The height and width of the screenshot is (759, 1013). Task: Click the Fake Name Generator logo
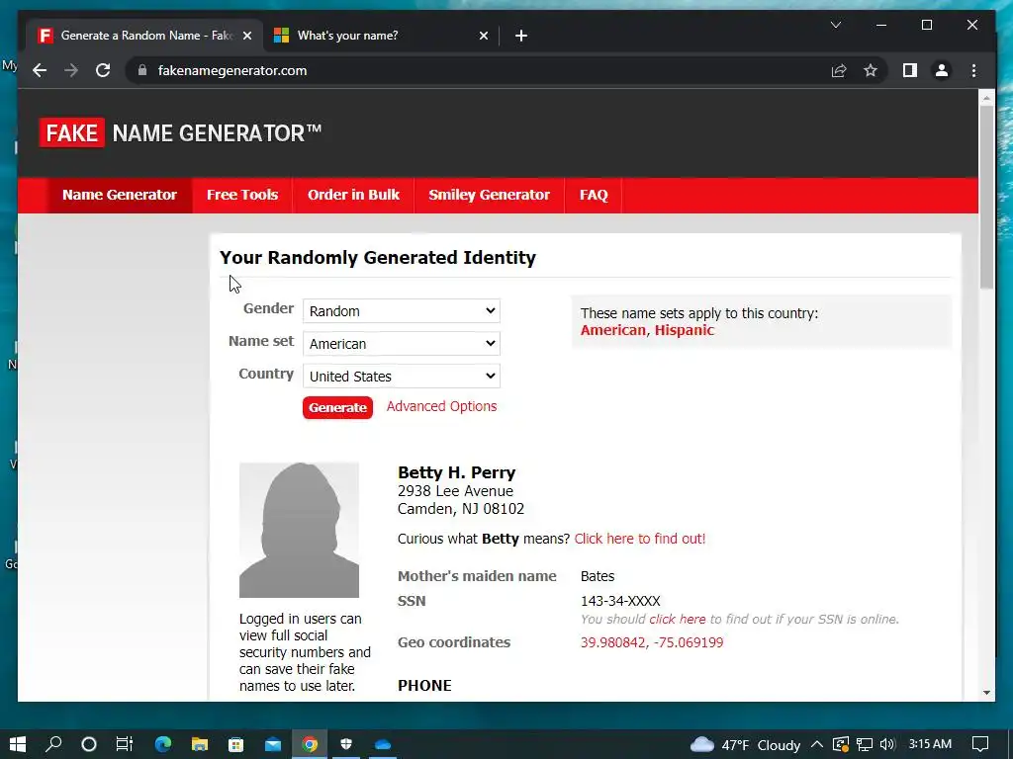click(x=180, y=133)
